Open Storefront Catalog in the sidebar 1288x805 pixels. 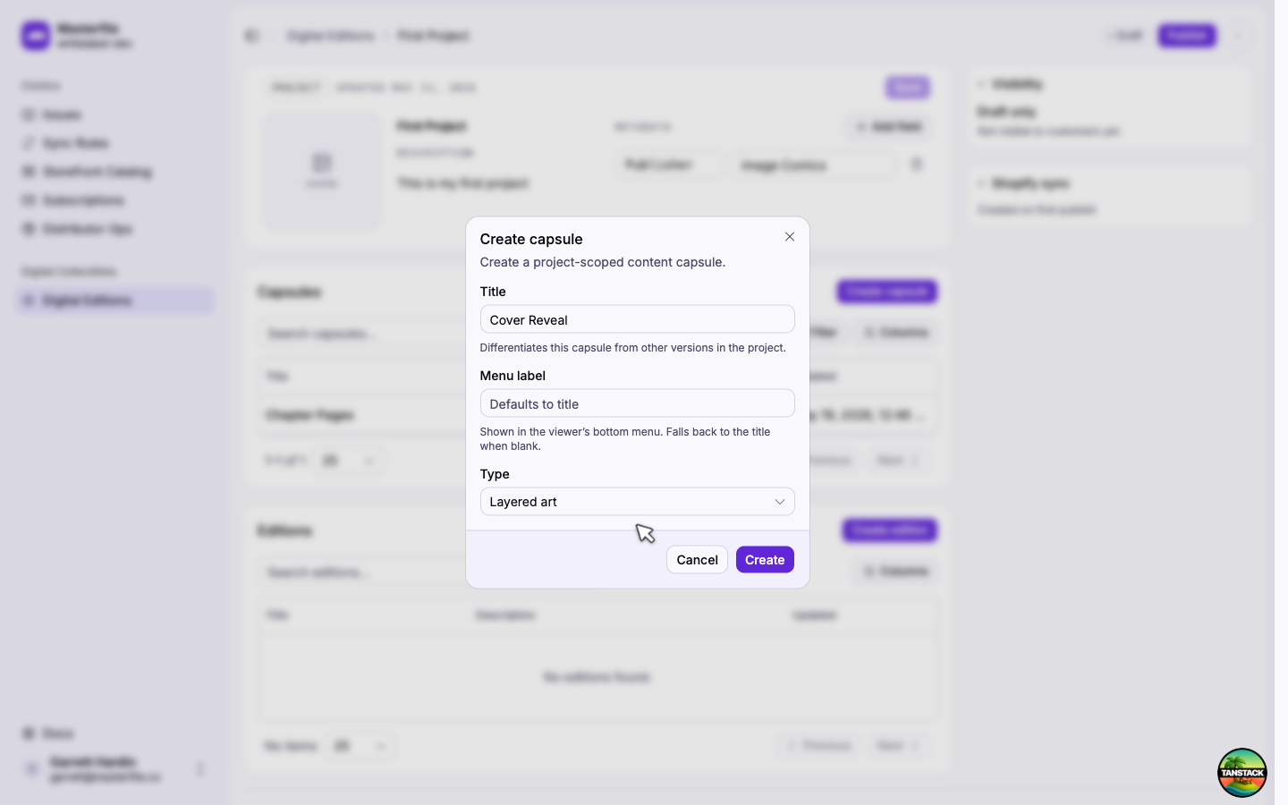point(114,172)
